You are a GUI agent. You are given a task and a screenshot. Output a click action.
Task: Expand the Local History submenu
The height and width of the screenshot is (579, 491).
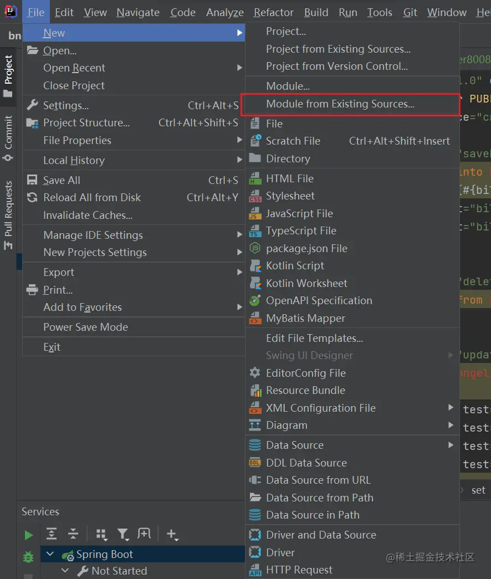pyautogui.click(x=74, y=160)
